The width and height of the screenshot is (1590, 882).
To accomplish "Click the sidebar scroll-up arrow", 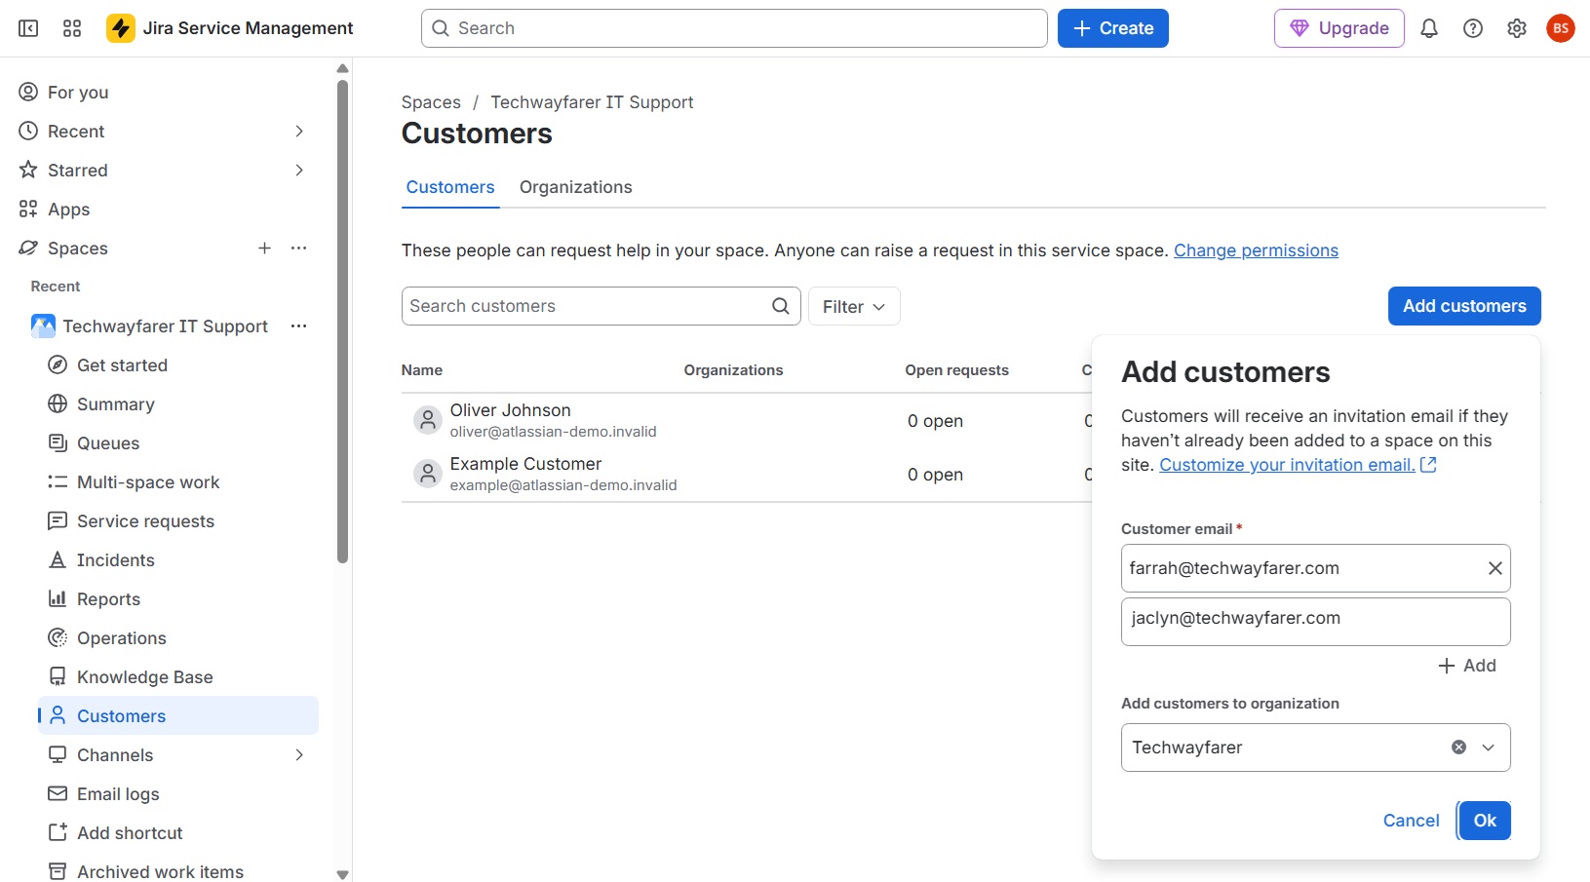I will tap(342, 68).
